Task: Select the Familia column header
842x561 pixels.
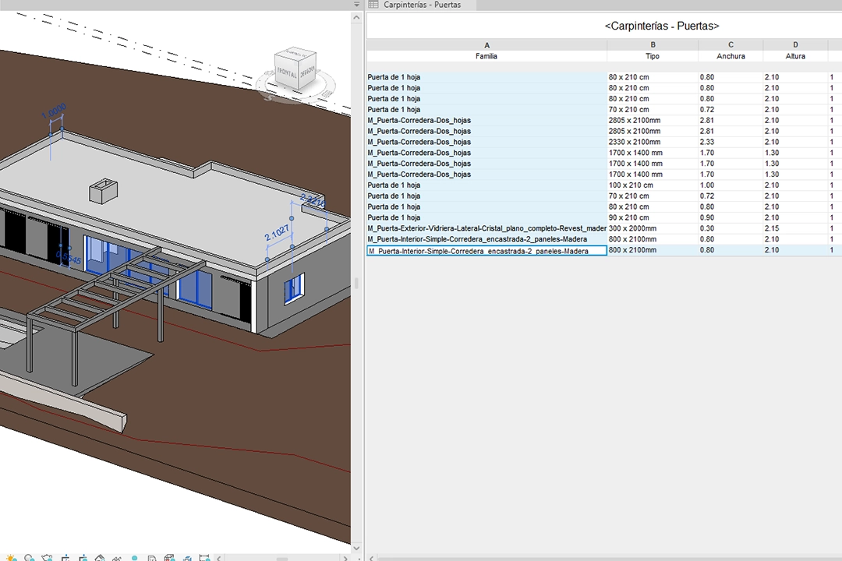Action: (x=486, y=56)
